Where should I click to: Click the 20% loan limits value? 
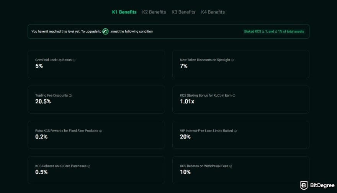185,137
